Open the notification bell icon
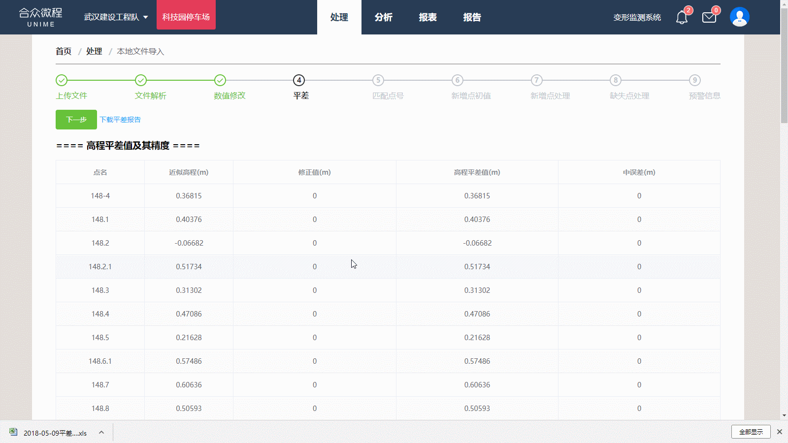The height and width of the screenshot is (443, 788). (682, 18)
